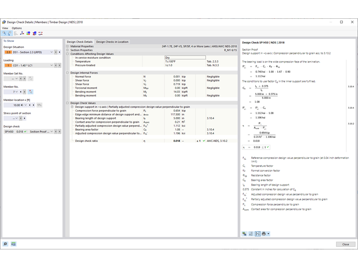Go to previous Loading entry
The image size is (358, 268).
click(56, 65)
